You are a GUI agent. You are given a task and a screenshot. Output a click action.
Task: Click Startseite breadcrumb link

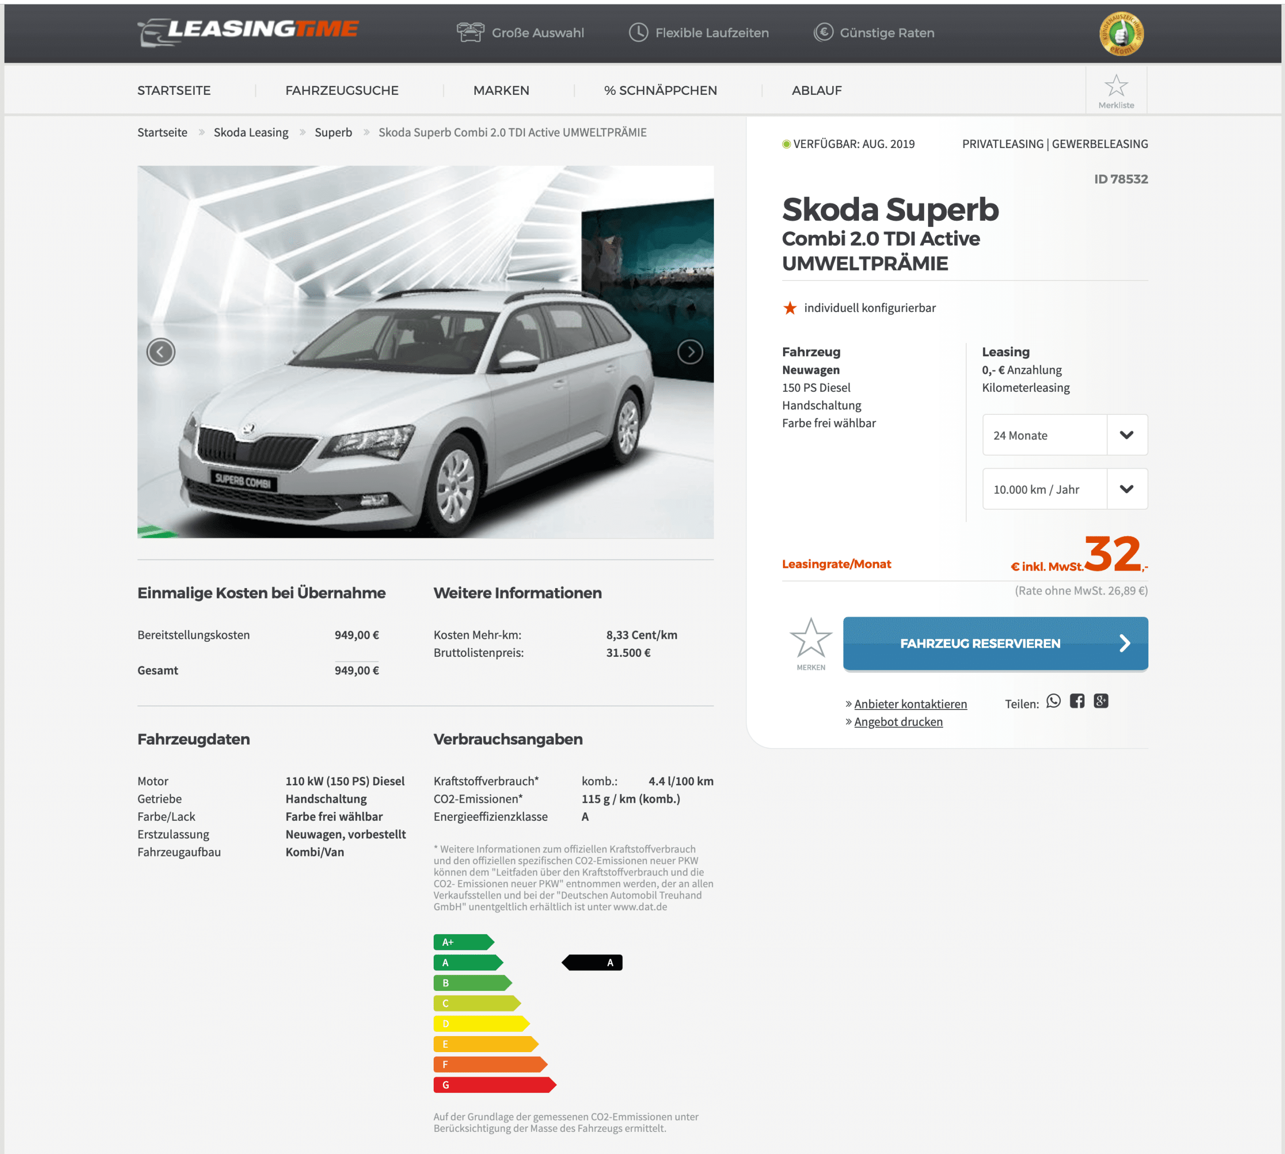(162, 132)
